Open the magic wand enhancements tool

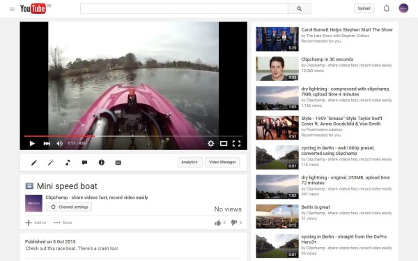[51, 163]
